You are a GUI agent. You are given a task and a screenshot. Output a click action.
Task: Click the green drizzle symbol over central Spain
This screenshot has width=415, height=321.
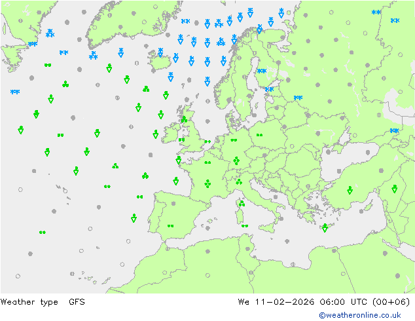(x=170, y=226)
